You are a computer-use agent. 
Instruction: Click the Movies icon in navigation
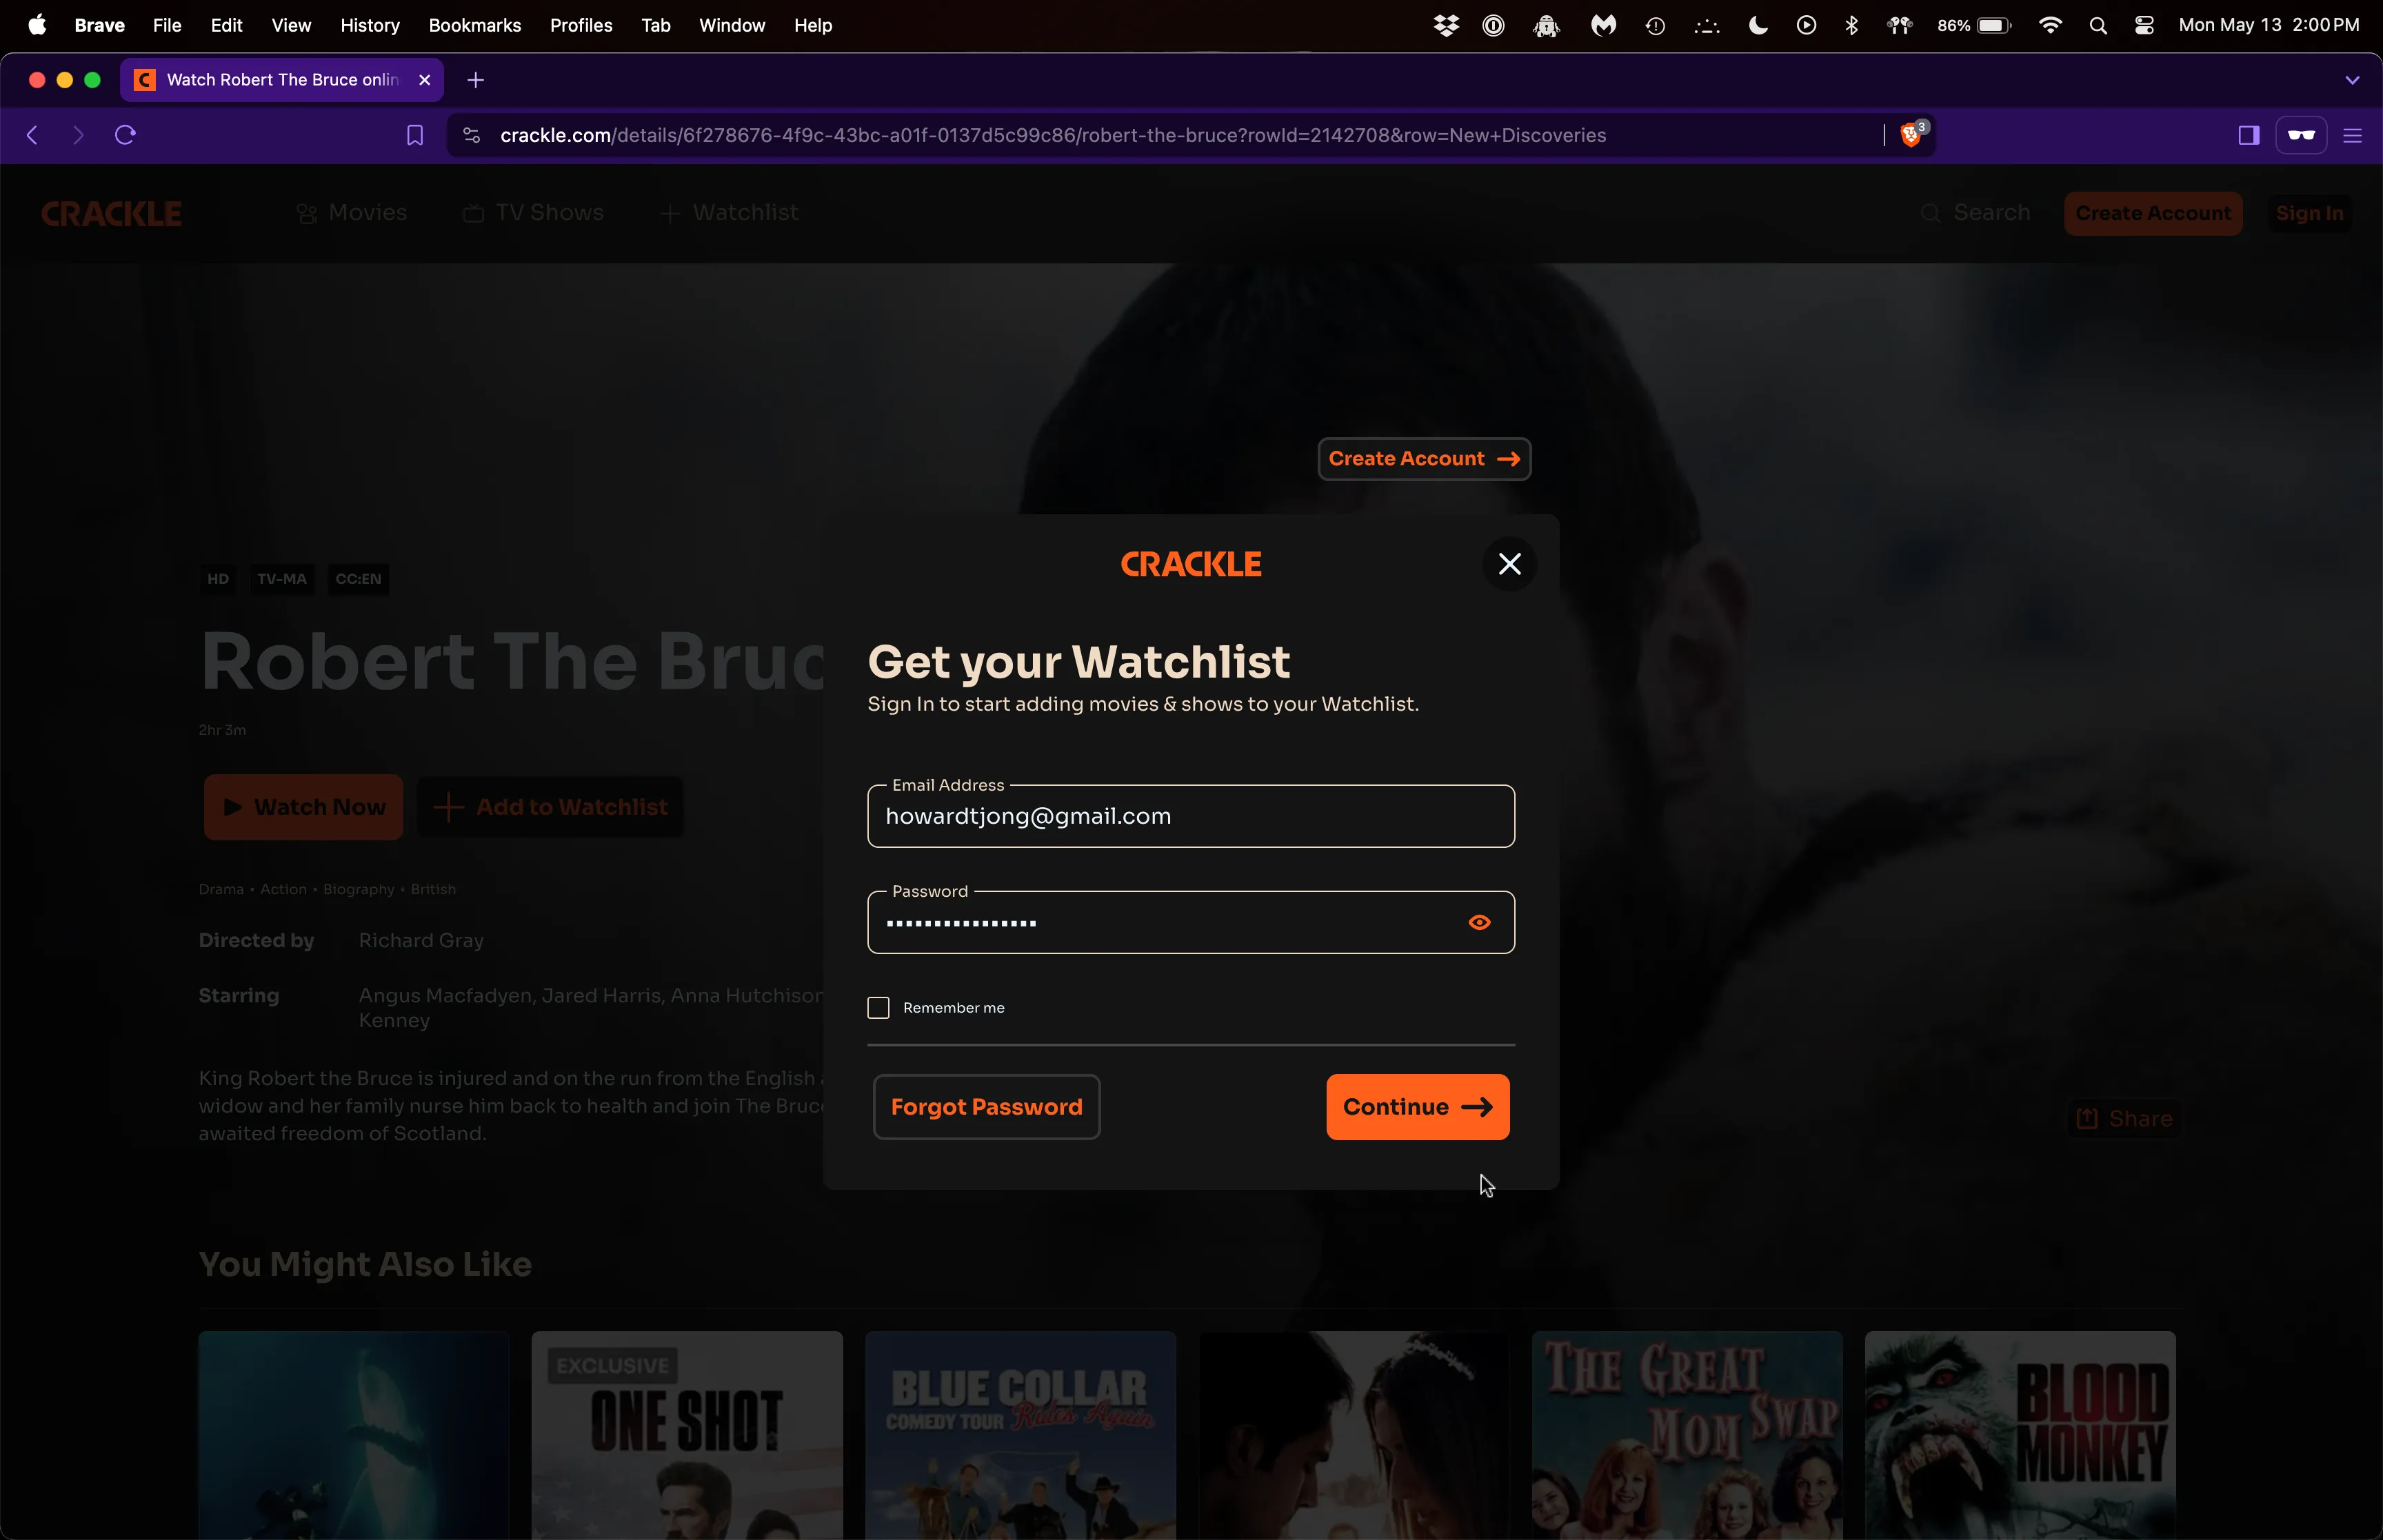point(305,212)
